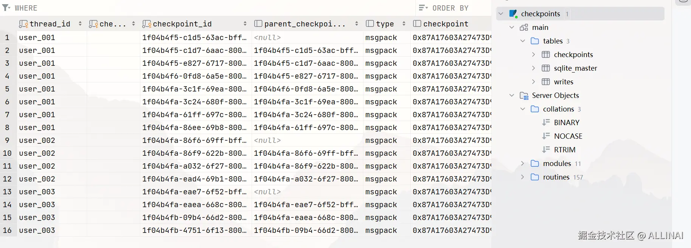Click the checkpoints data source icon
This screenshot has height=248, width=691.
pos(513,14)
